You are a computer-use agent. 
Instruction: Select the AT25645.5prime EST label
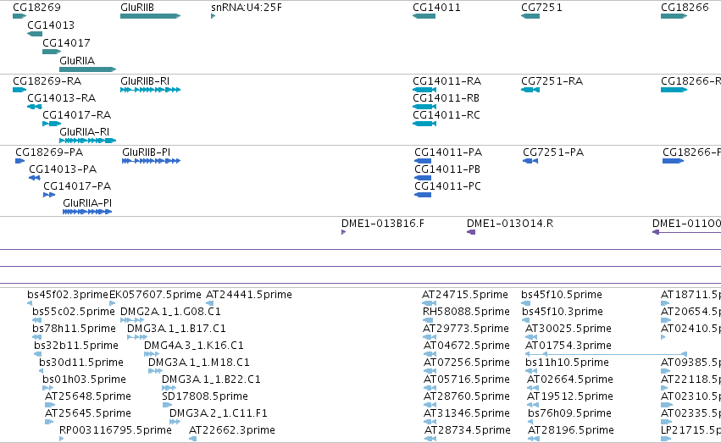[x=88, y=413]
